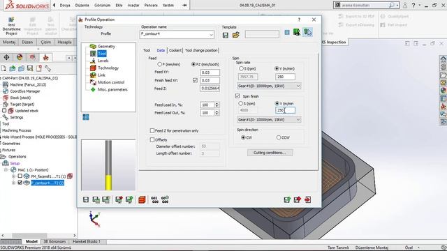This screenshot has width=447, height=251.
Task: Click the Feed XY input field
Action: pos(210,73)
